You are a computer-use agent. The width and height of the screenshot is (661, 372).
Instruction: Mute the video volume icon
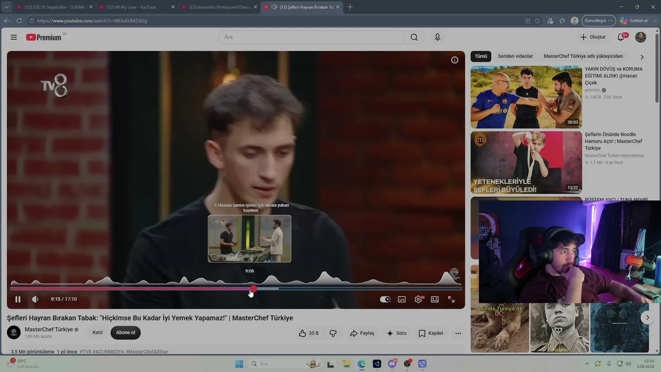coord(35,299)
